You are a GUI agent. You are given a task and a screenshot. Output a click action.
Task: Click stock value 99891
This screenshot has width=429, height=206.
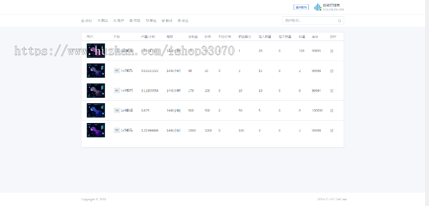[x=317, y=51]
